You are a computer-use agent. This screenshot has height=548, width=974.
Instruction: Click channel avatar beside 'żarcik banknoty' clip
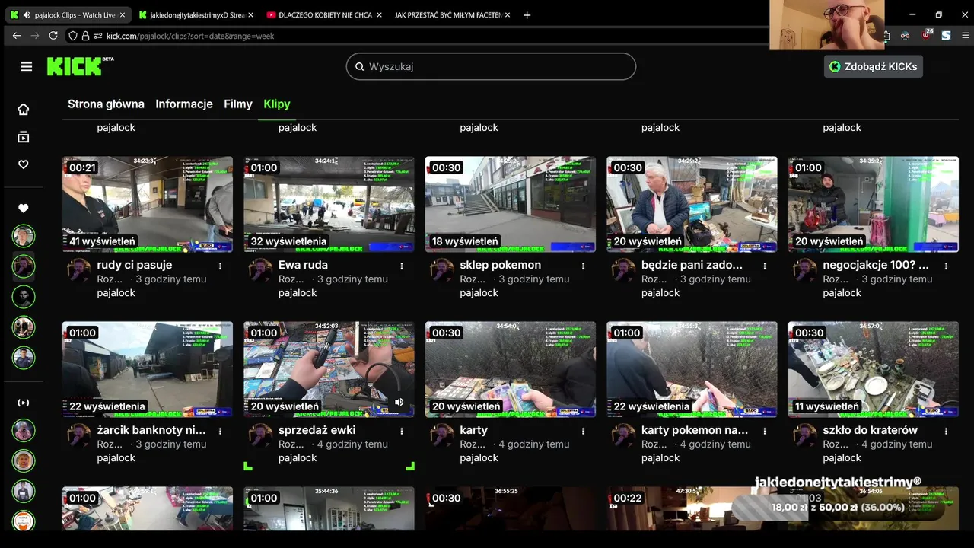tap(79, 435)
